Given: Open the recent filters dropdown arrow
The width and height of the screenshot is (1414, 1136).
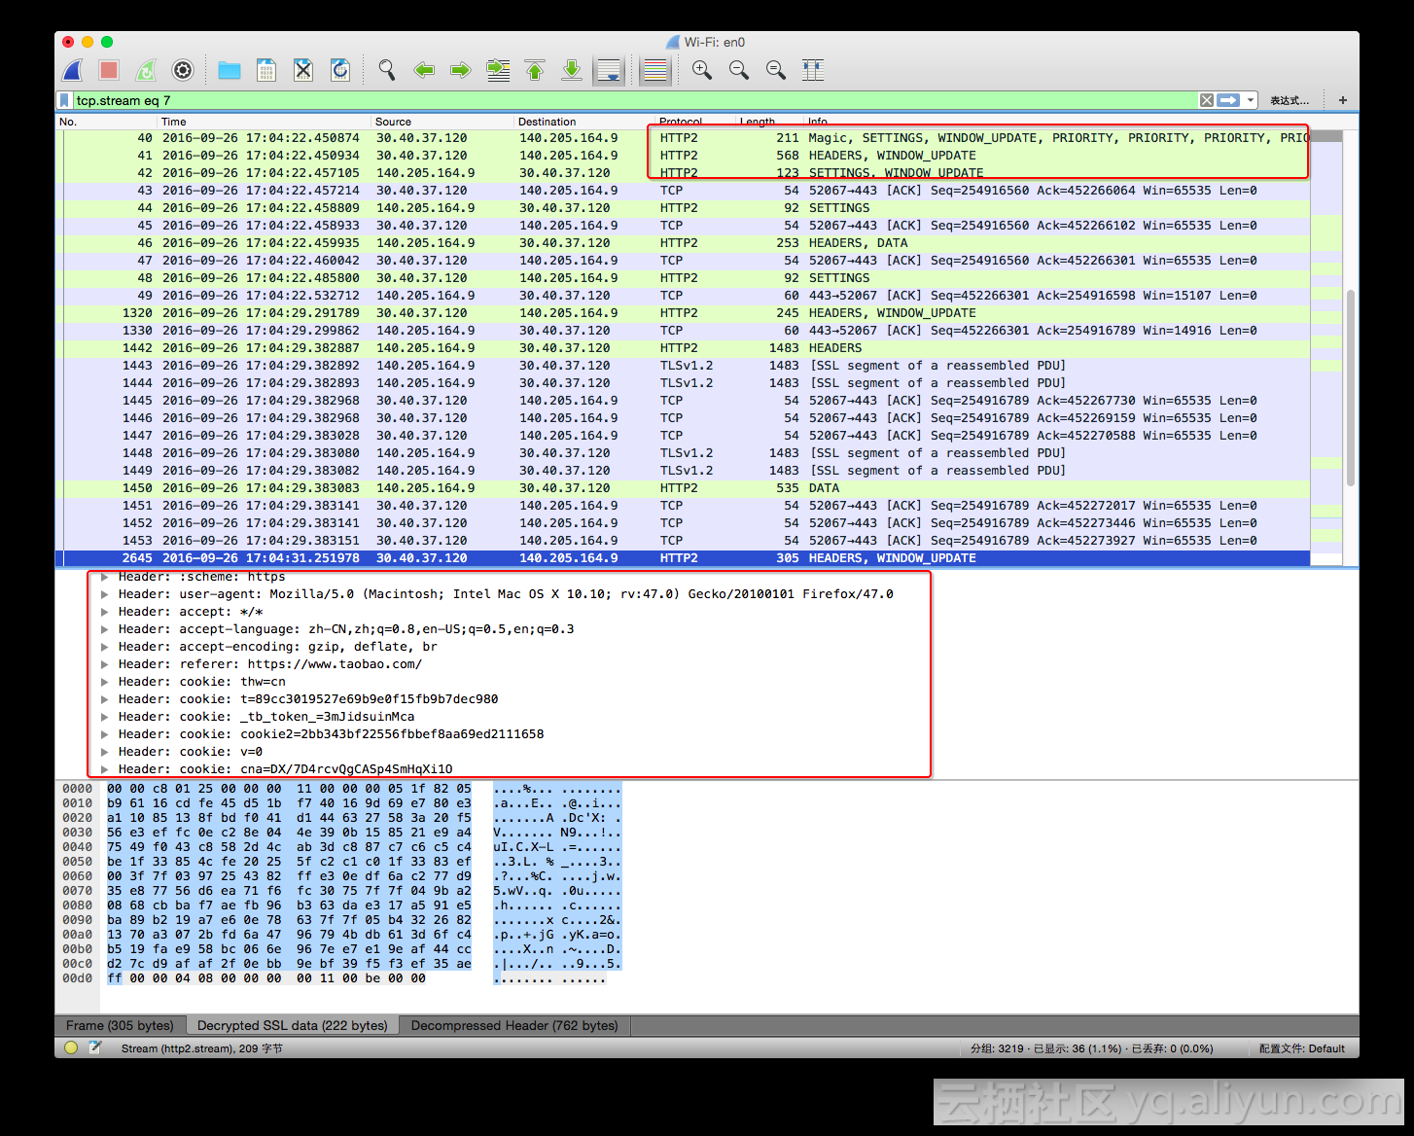Looking at the screenshot, I should pyautogui.click(x=1250, y=100).
